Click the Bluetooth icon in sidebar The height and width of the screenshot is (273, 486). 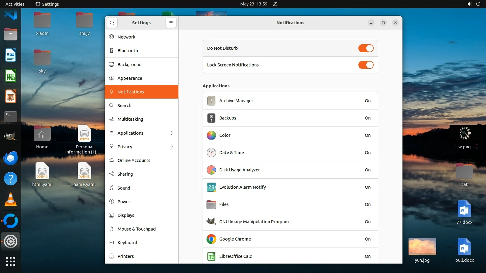[x=111, y=51]
